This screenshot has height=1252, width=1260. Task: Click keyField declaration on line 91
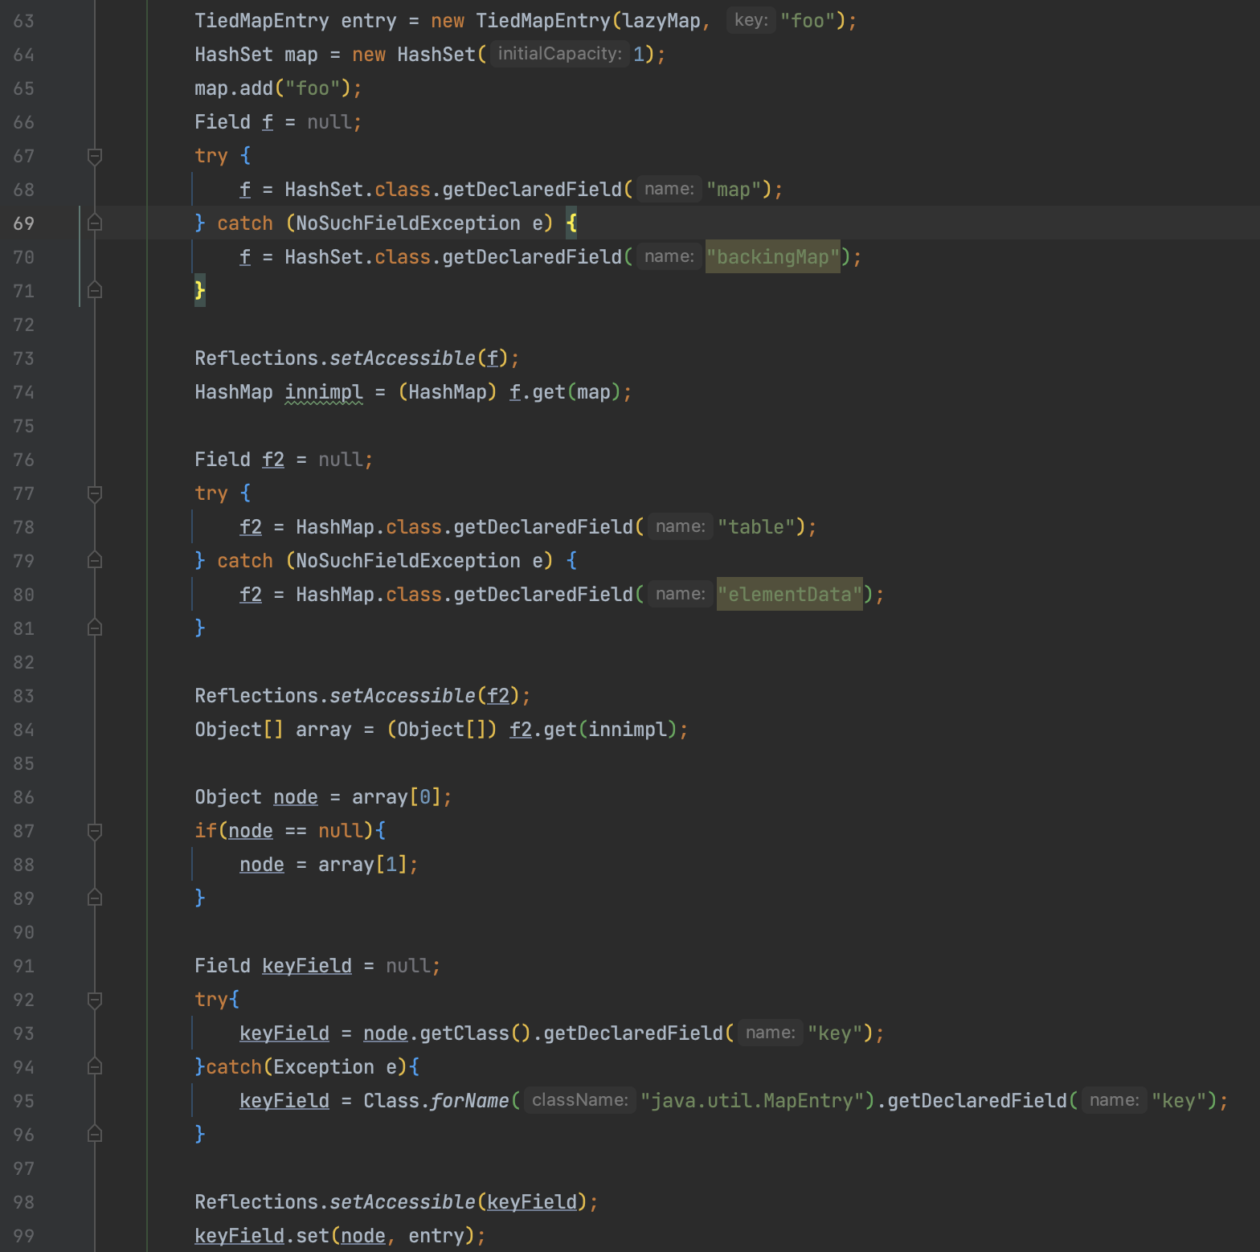tap(307, 966)
